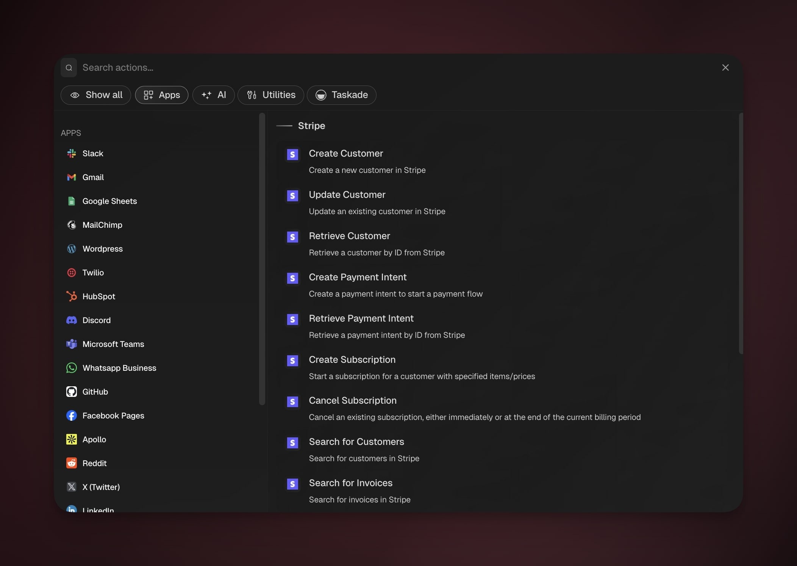Select the Gmail icon in apps list
Viewport: 797px width, 566px height.
(x=71, y=177)
